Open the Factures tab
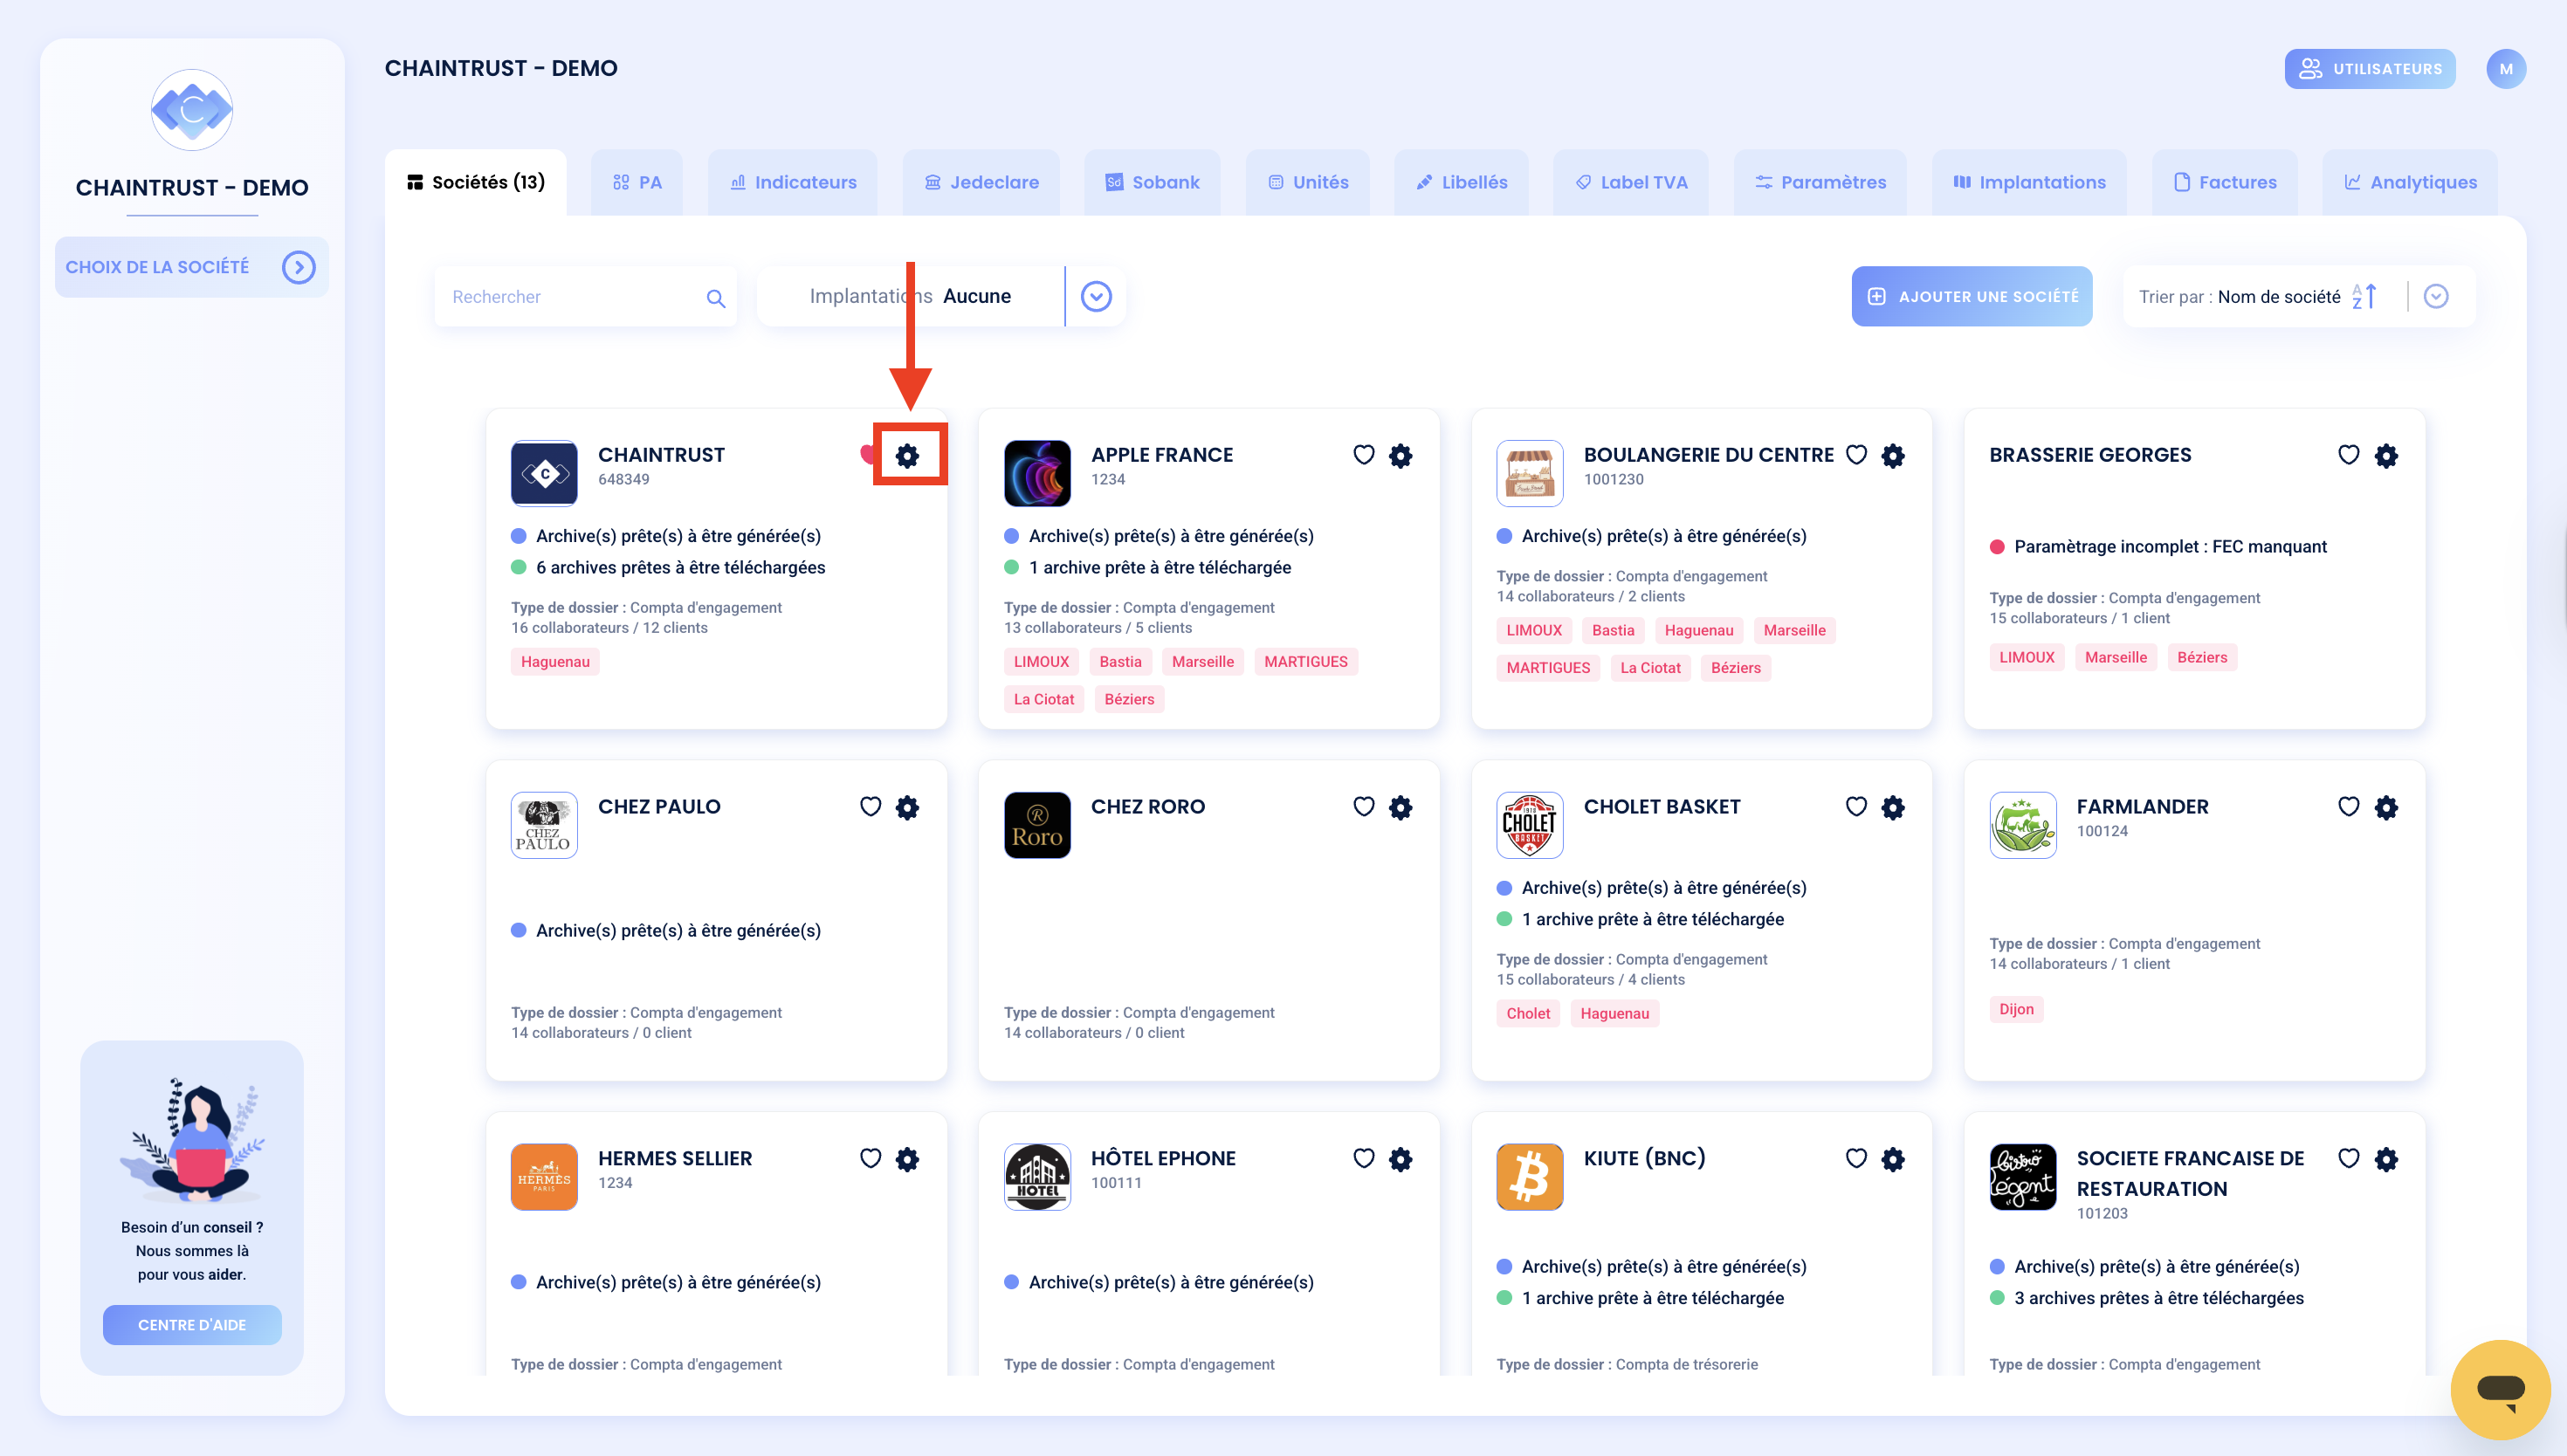This screenshot has width=2567, height=1456. 2225,182
